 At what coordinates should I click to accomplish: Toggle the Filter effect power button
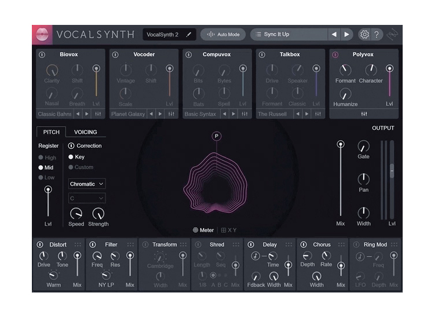[93, 245]
